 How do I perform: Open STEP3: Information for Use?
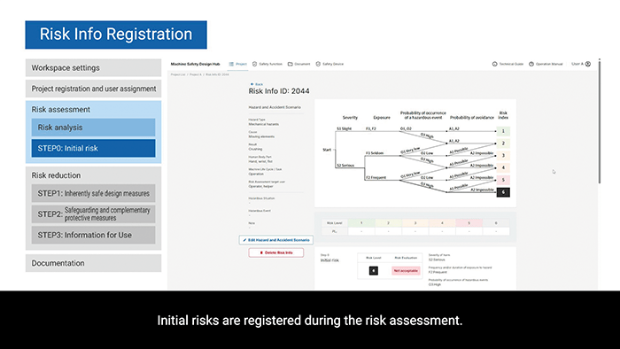(x=93, y=235)
